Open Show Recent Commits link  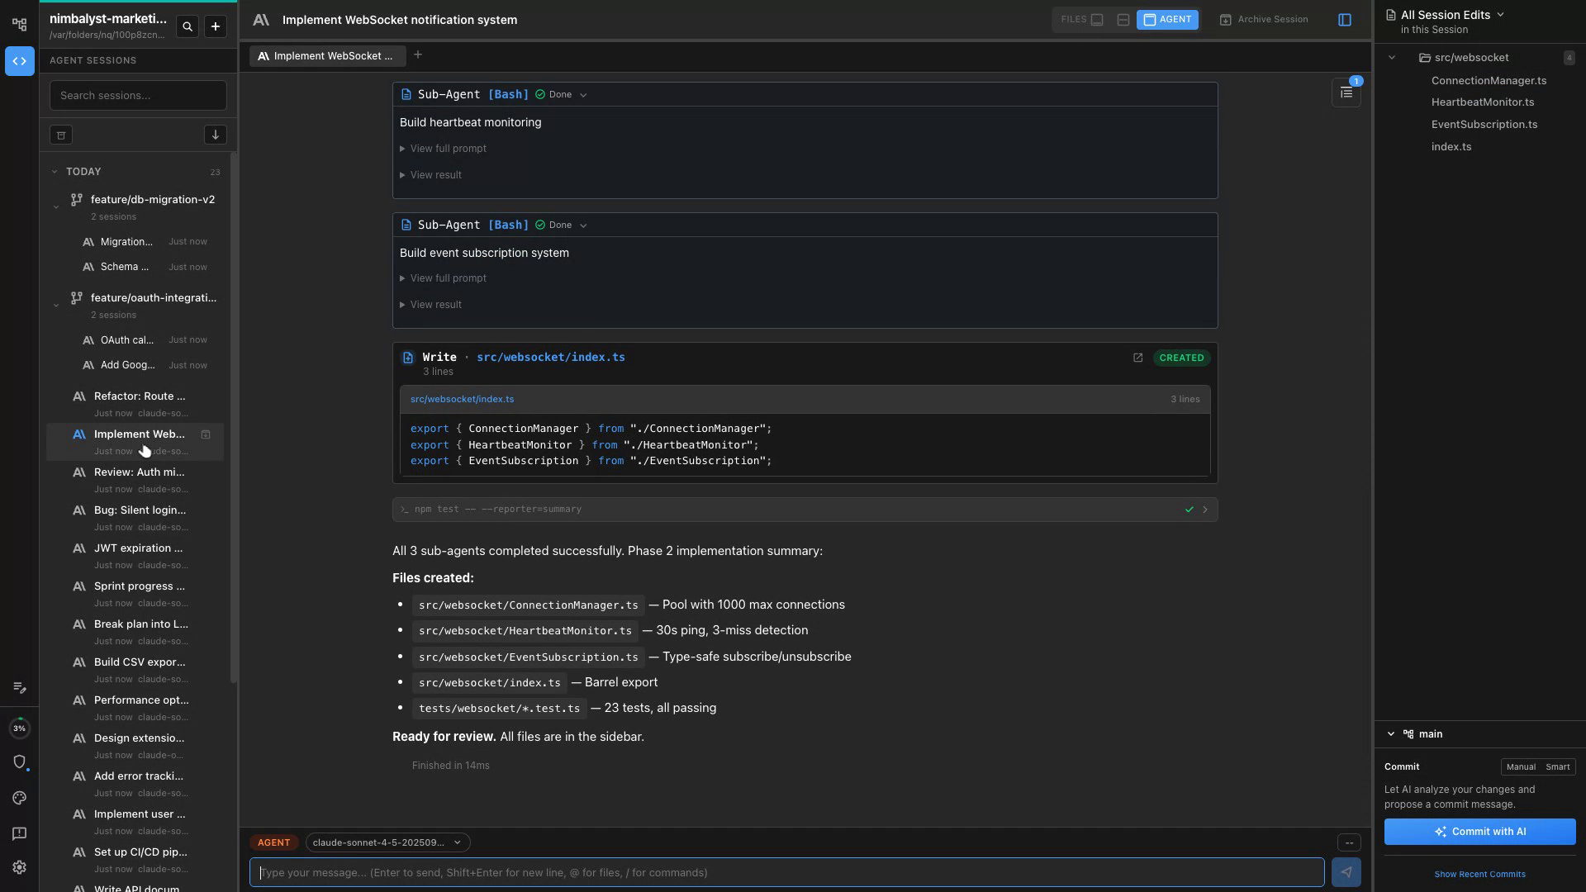[1479, 874]
